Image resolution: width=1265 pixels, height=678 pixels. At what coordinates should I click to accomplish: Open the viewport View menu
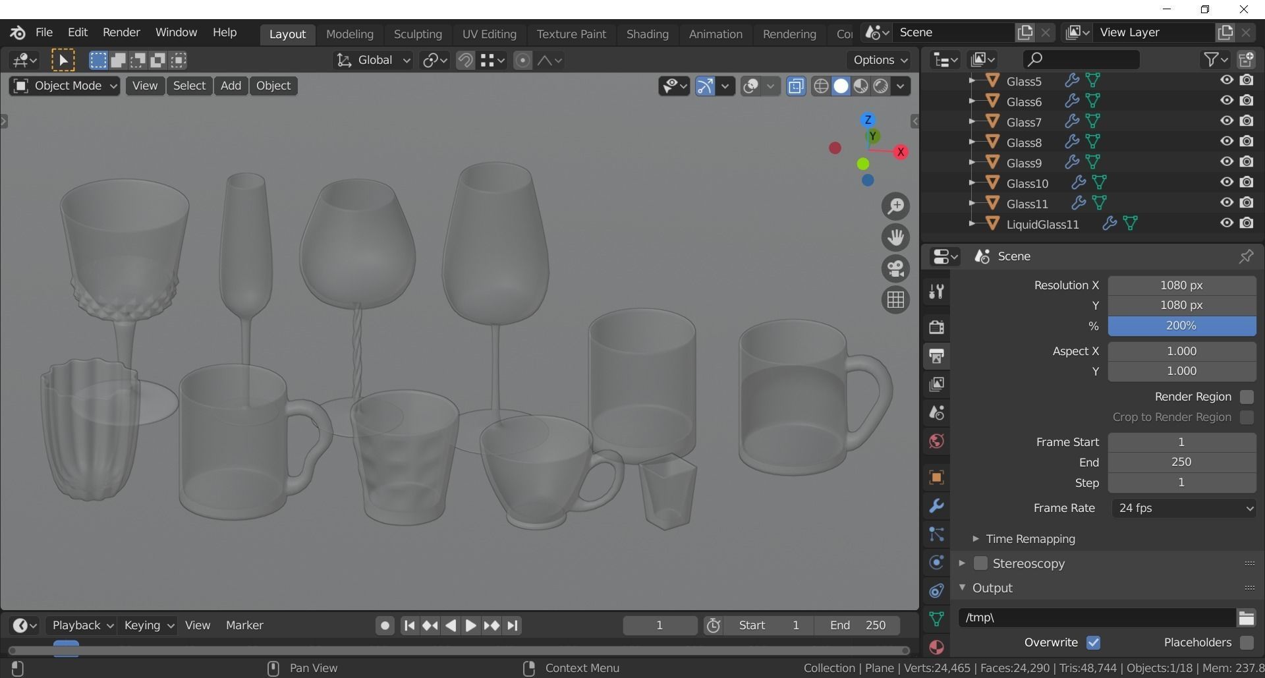pyautogui.click(x=144, y=86)
